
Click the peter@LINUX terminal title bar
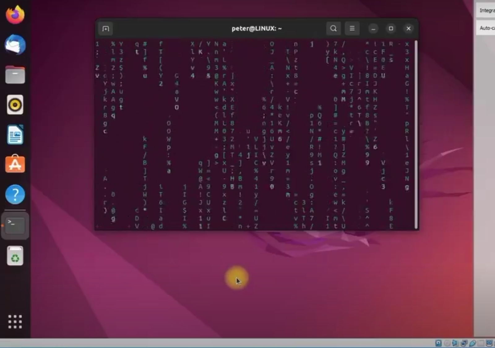pyautogui.click(x=256, y=28)
